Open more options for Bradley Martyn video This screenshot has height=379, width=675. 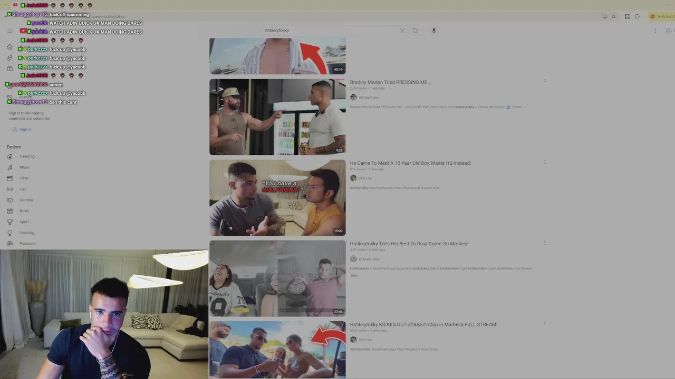coord(545,82)
